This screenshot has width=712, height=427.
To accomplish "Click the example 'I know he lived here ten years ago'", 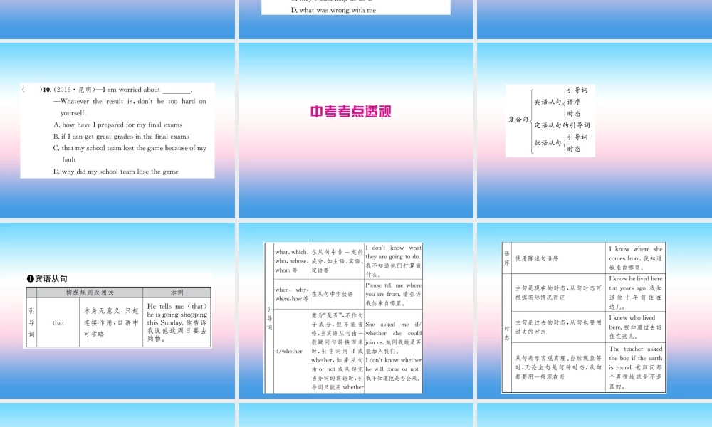I will coord(635,292).
